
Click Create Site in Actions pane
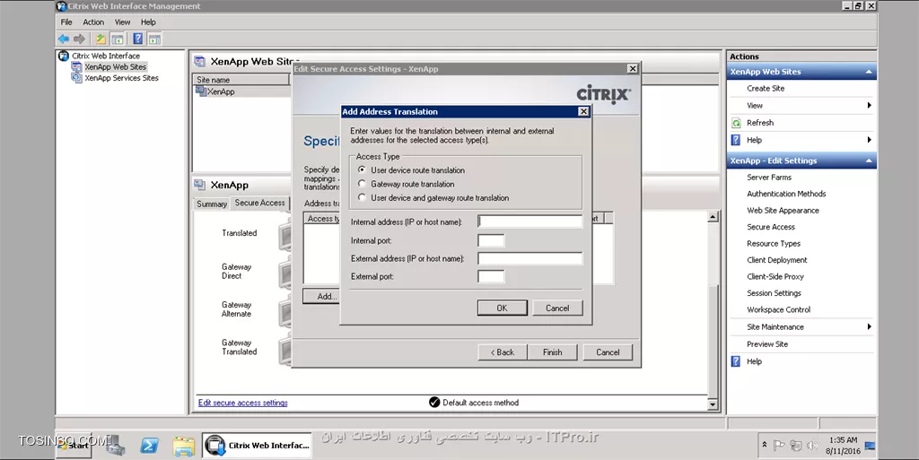766,89
